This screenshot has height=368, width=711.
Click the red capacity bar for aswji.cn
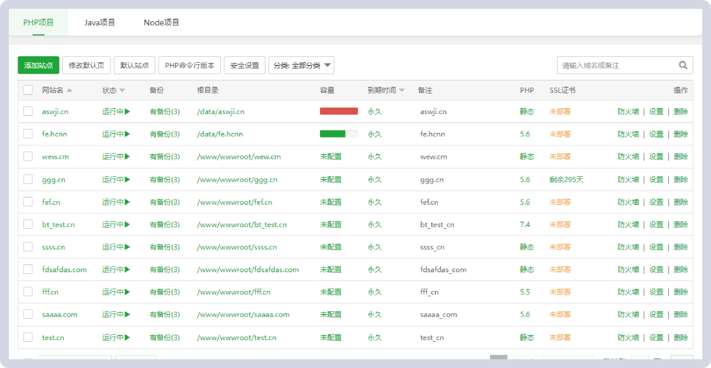339,111
